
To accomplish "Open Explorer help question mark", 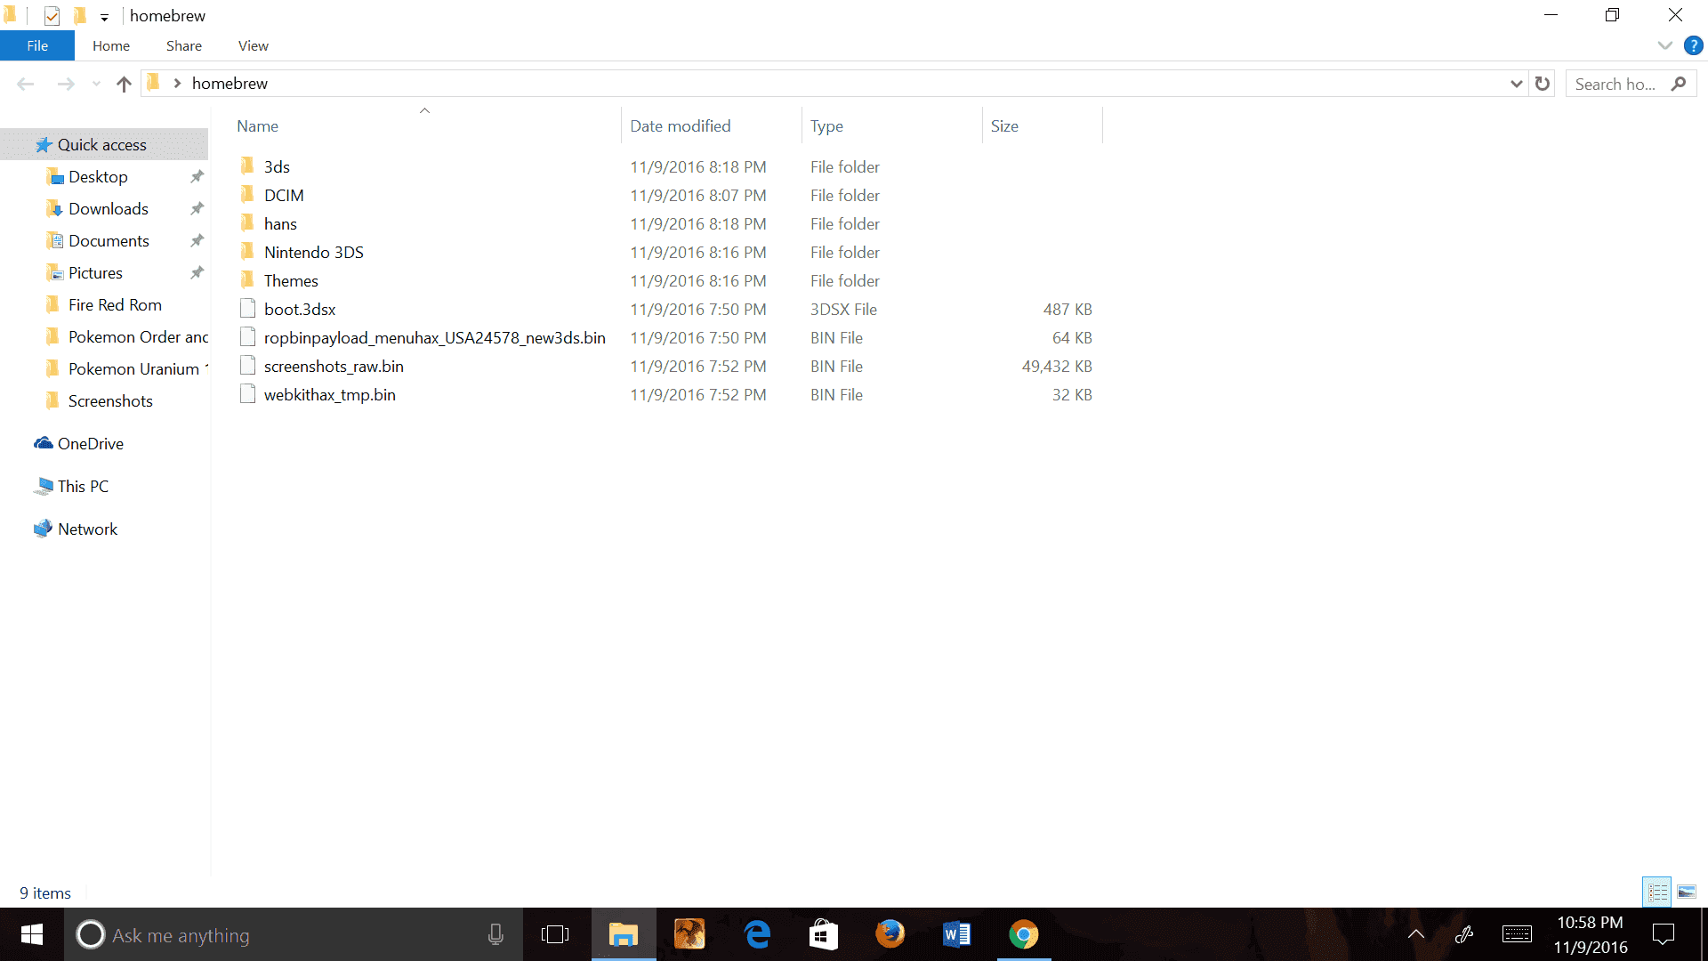I will 1694,45.
